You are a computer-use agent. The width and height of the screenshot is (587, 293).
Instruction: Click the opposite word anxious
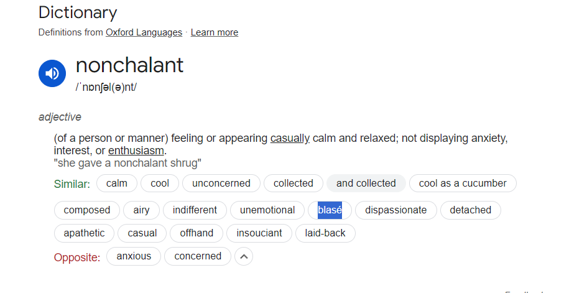(x=134, y=256)
